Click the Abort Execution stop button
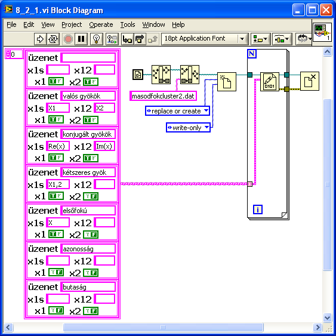336x336 pixels. (68, 39)
